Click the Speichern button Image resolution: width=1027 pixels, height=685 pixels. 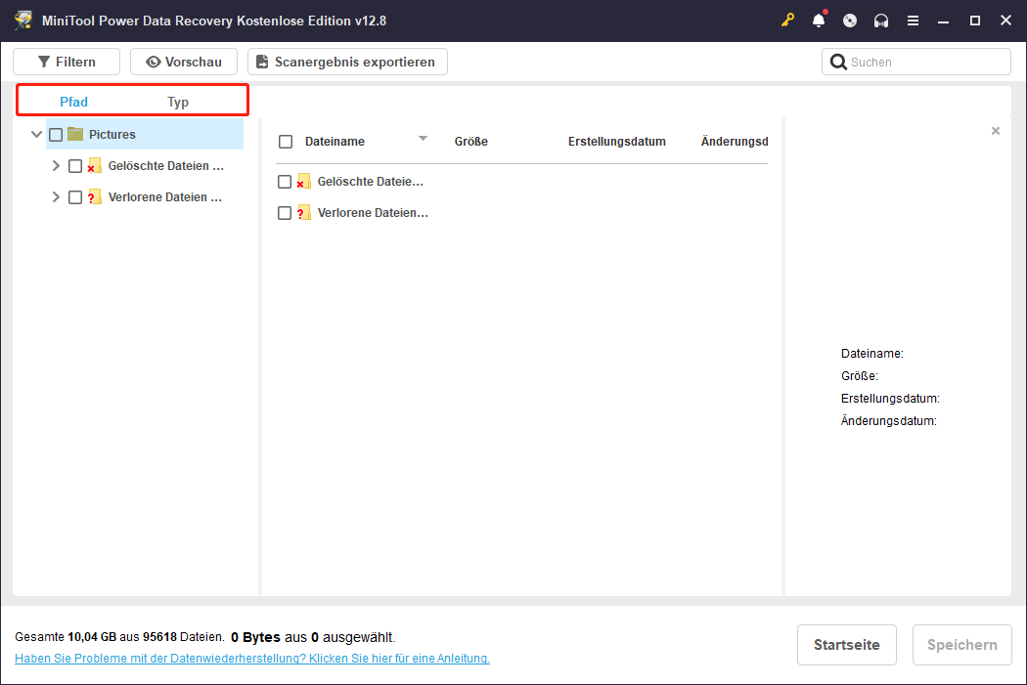(x=962, y=645)
